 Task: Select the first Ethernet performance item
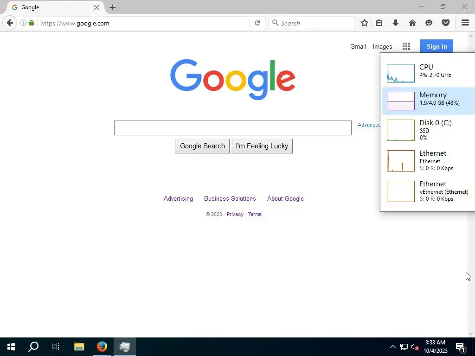pyautogui.click(x=428, y=160)
